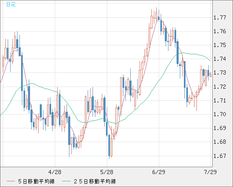Viewport: 233px width, 187px height.
Task: Click the 6/29 date label
Action: point(159,172)
